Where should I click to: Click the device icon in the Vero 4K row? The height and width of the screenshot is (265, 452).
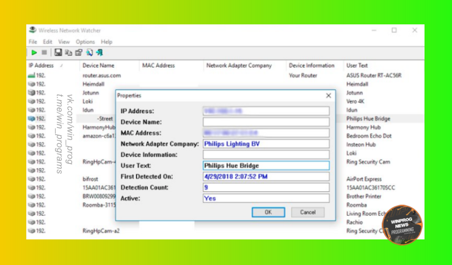tap(31, 102)
